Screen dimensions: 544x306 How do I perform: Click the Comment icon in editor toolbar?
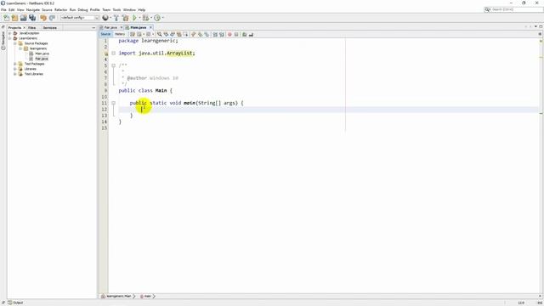point(245,34)
